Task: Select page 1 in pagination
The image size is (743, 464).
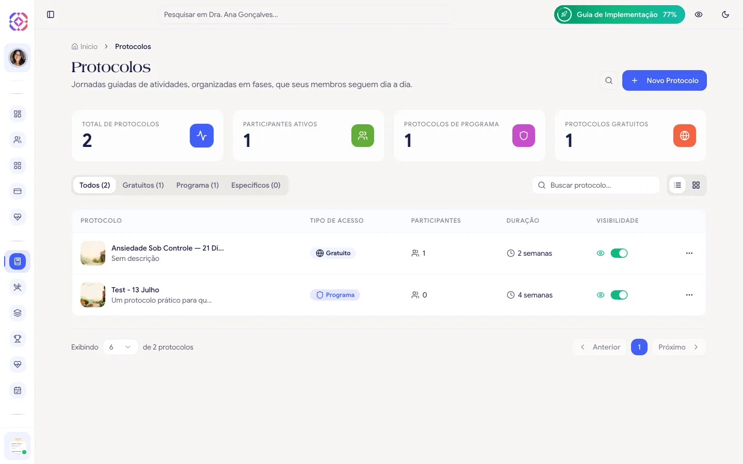Action: coord(639,347)
